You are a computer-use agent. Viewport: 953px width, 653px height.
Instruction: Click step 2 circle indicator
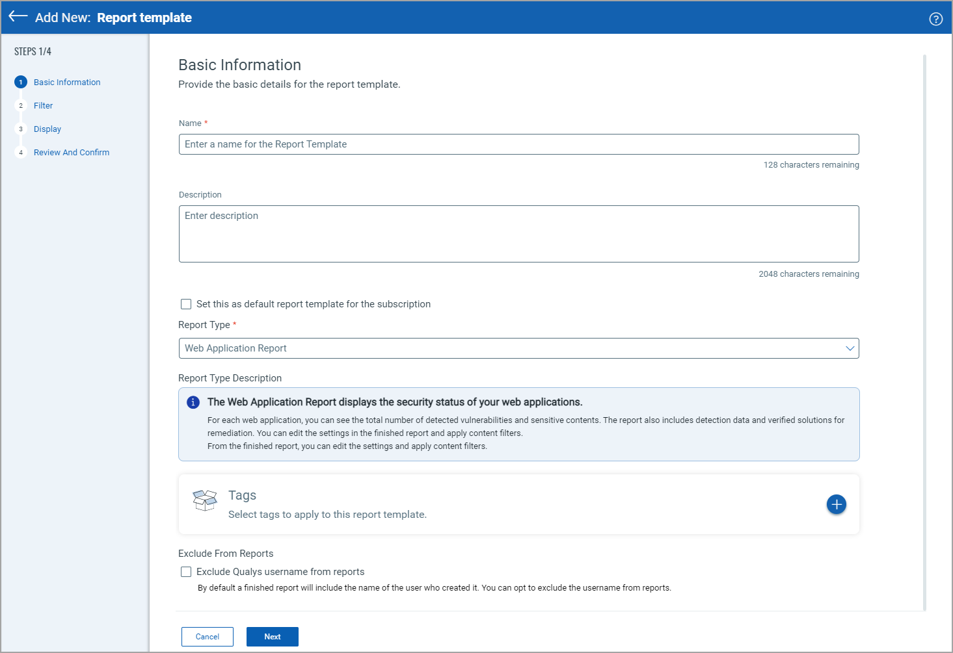coord(21,106)
